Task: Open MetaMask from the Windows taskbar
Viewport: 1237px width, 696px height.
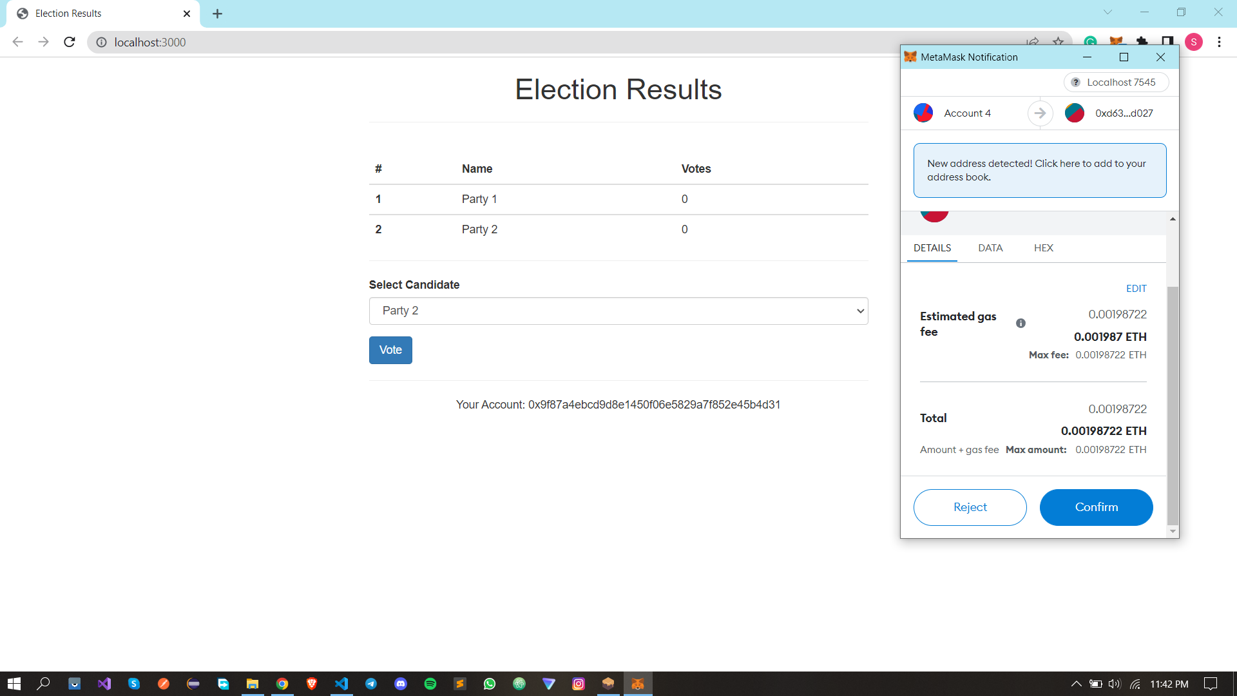Action: pyautogui.click(x=638, y=684)
